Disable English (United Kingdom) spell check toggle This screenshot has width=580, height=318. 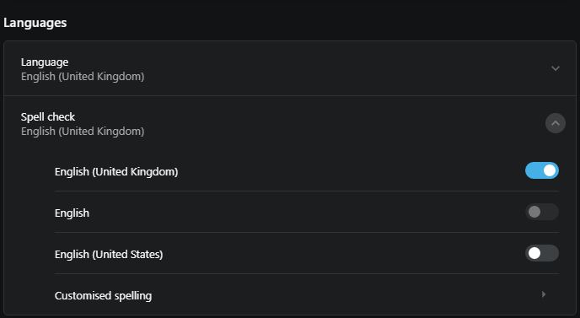[x=542, y=170]
